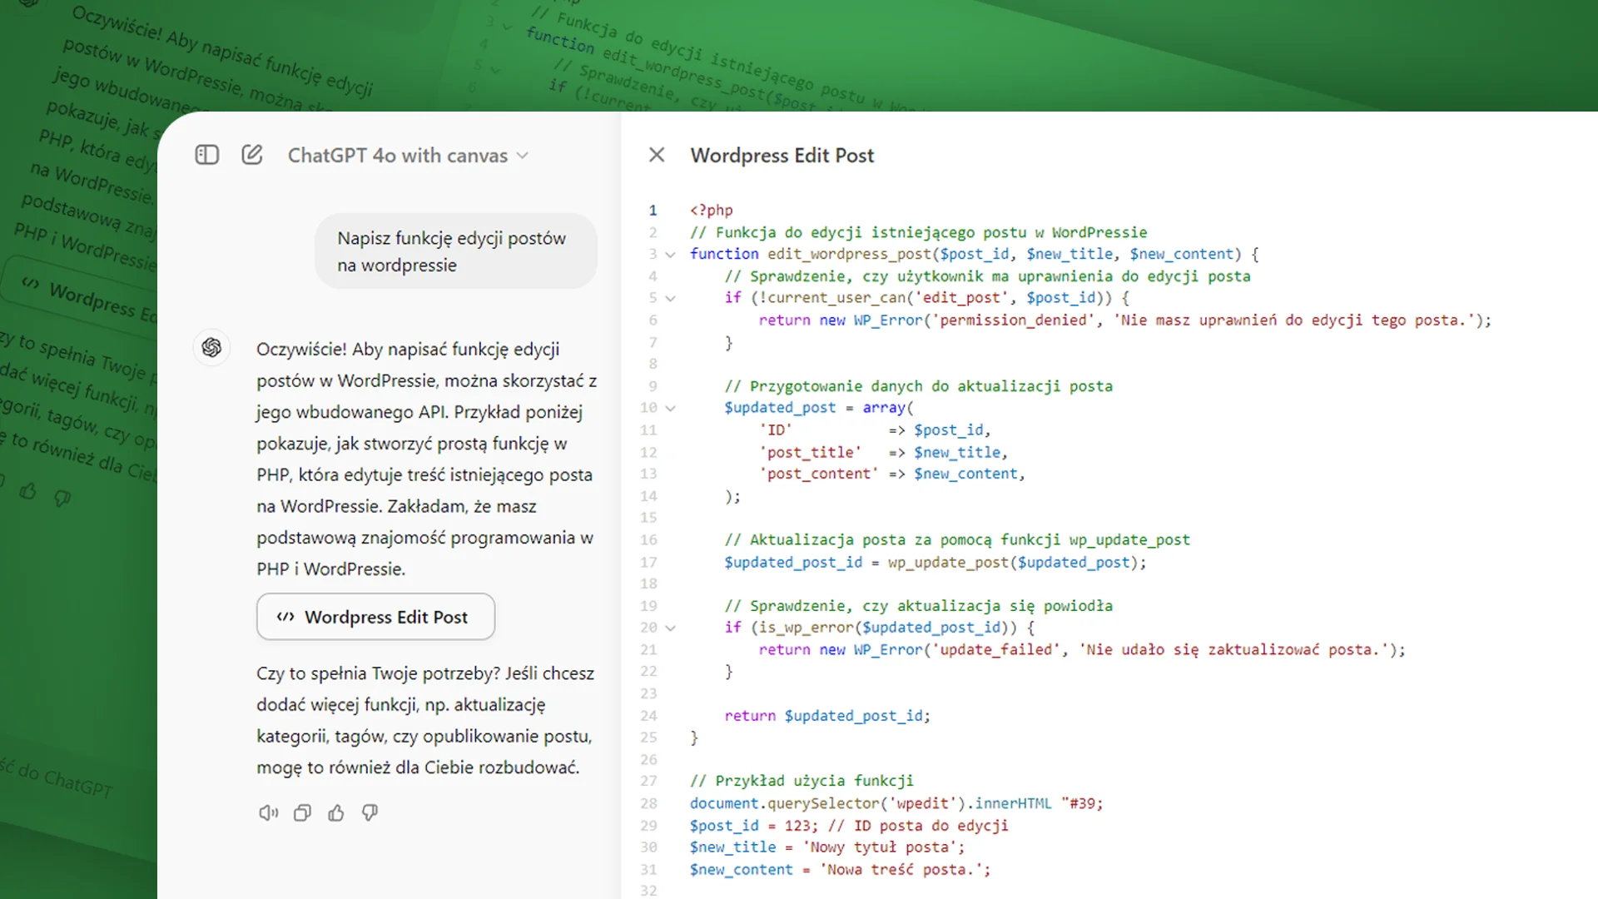Give thumbs up to the response
Viewport: 1598px width, 899px height.
(336, 813)
